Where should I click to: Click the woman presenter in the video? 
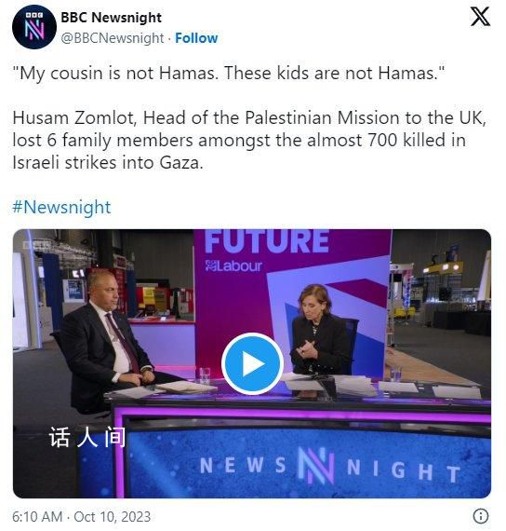click(320, 330)
